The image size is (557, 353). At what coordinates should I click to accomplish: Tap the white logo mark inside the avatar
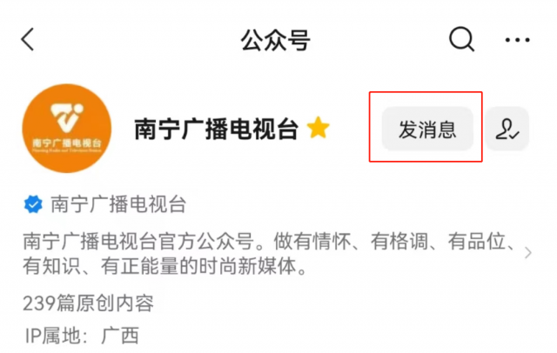point(66,117)
